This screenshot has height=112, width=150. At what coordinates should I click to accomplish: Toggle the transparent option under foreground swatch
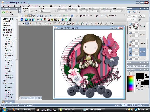(142, 80)
